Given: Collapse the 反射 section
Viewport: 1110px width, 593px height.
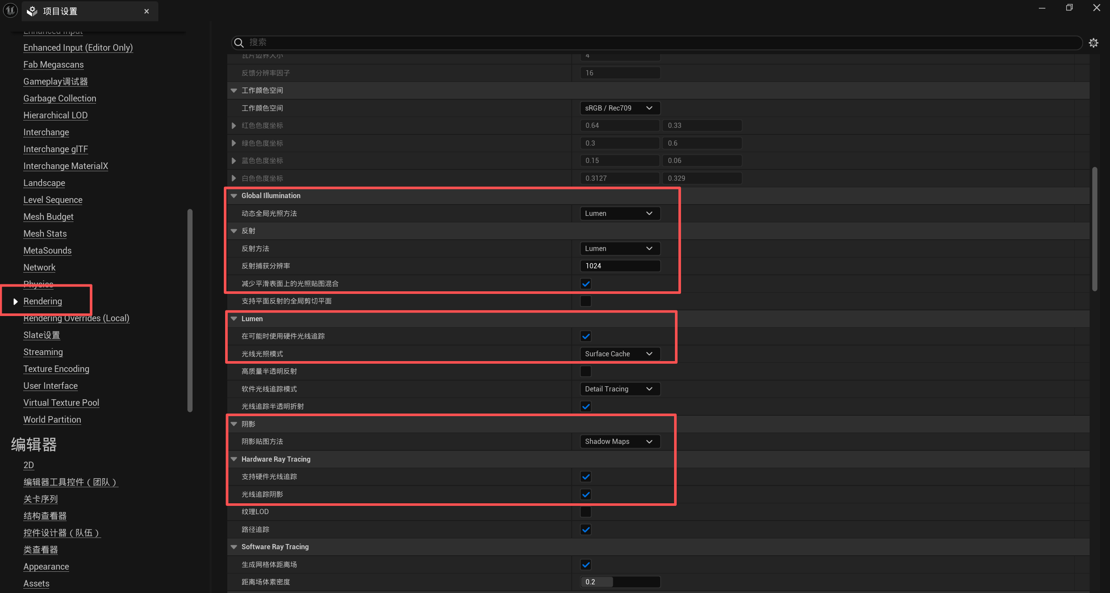Looking at the screenshot, I should coord(234,231).
